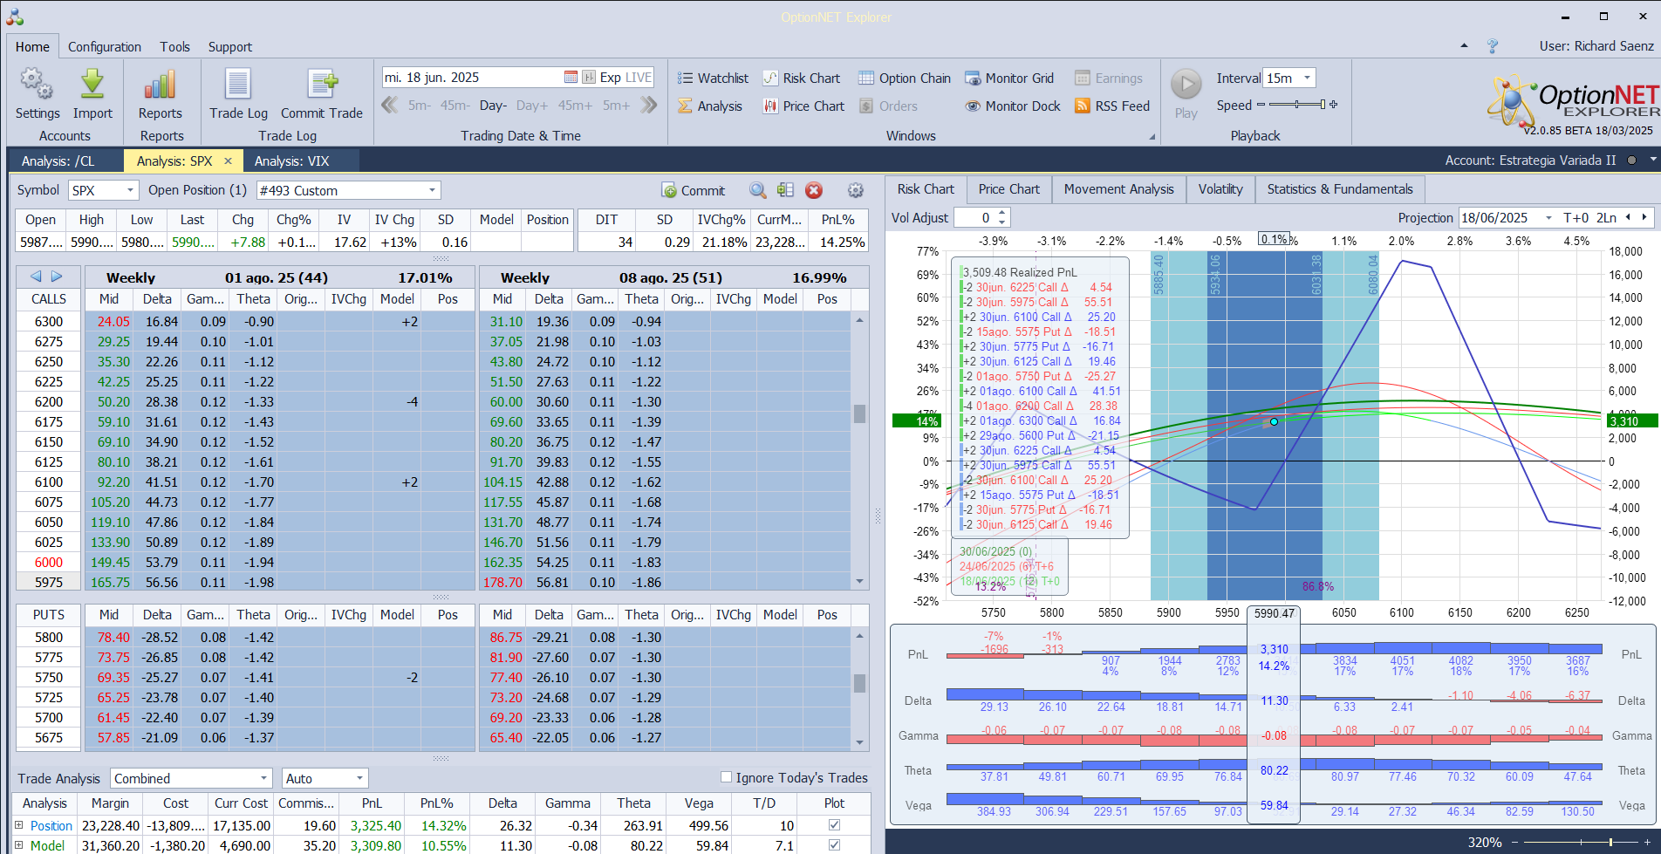Open the analysis panel gear settings
The width and height of the screenshot is (1661, 854).
(856, 190)
